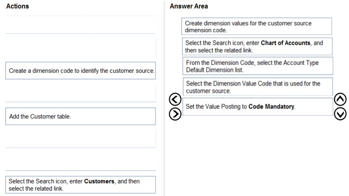Viewport: 349px width, 196px height.
Task: Click the empty slot just above 'Create a dimension code'
Action: [x=80, y=48]
